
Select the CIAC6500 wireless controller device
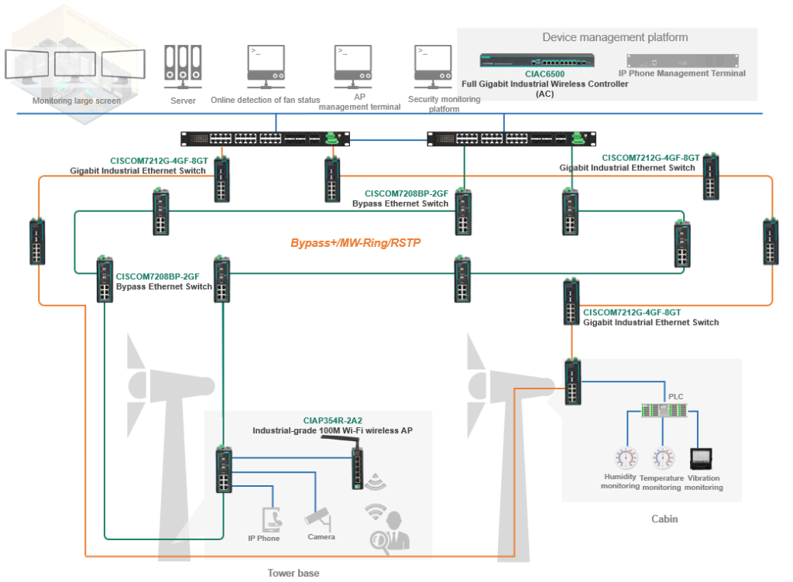tap(537, 60)
